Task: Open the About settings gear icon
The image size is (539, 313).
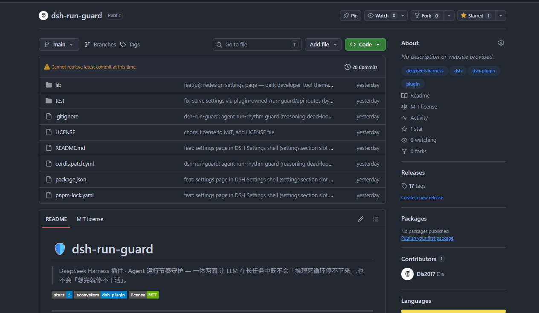Action: tap(501, 43)
